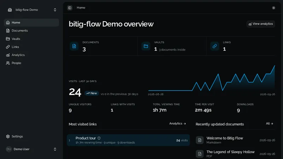Click the View analytics button
The image size is (283, 159).
click(x=261, y=24)
